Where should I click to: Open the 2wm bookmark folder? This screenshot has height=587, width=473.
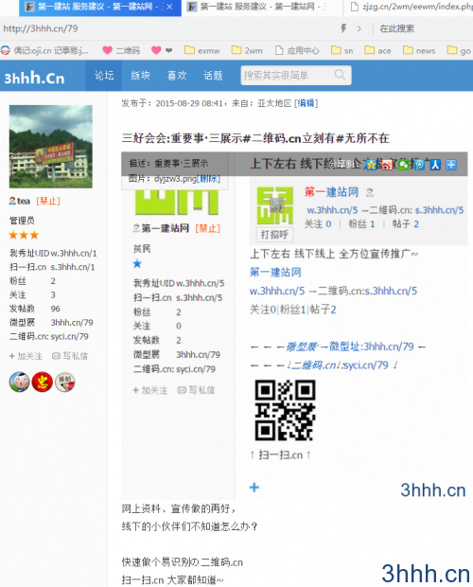pyautogui.click(x=247, y=50)
